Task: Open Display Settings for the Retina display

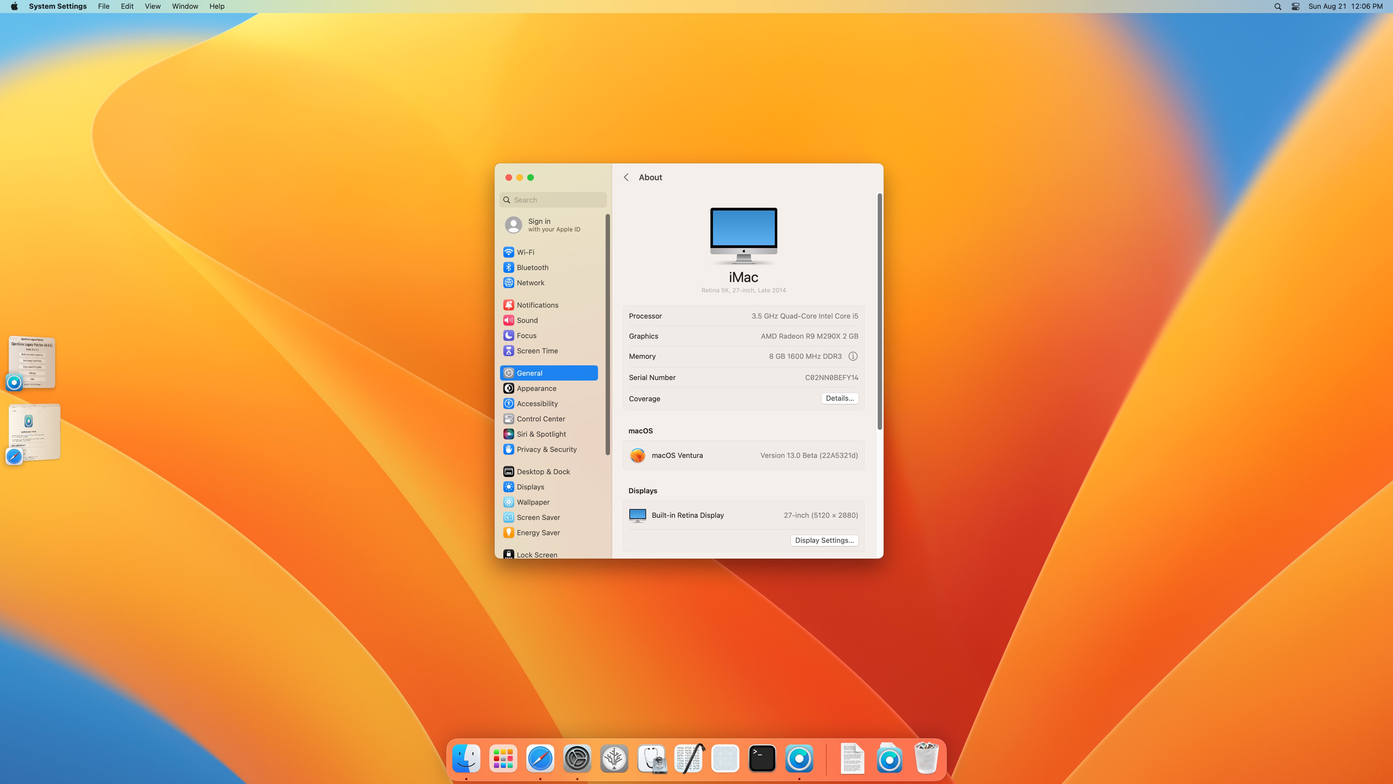Action: pos(824,540)
